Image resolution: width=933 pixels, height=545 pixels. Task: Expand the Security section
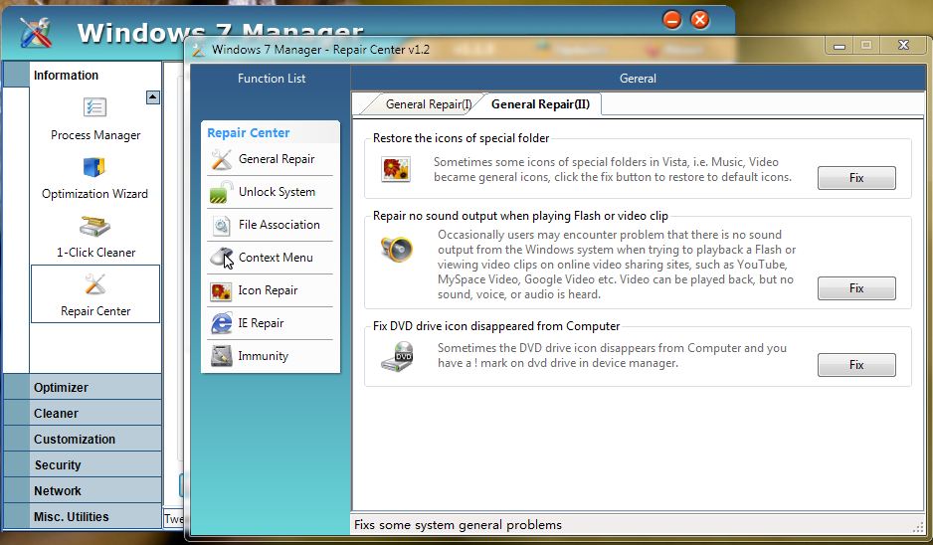(83, 465)
